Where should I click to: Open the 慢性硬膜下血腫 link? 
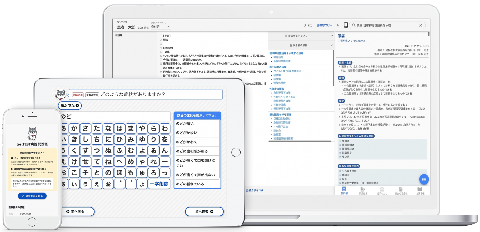click(282, 109)
